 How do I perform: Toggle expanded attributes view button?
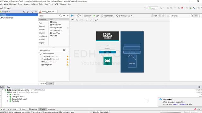[196, 16]
